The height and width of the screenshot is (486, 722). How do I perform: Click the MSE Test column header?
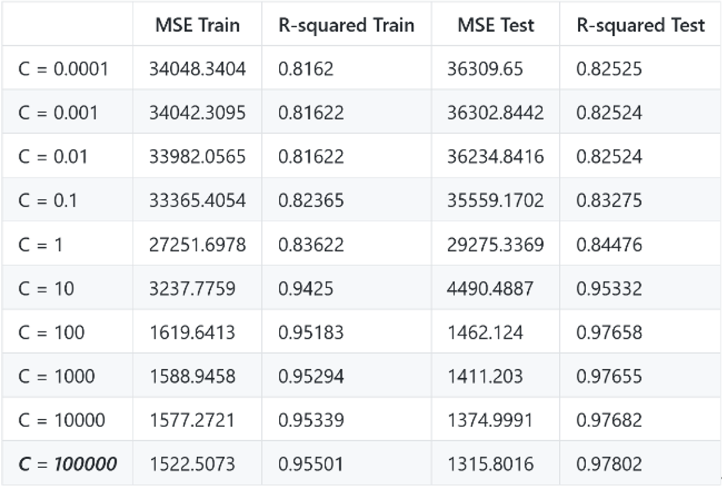point(496,25)
